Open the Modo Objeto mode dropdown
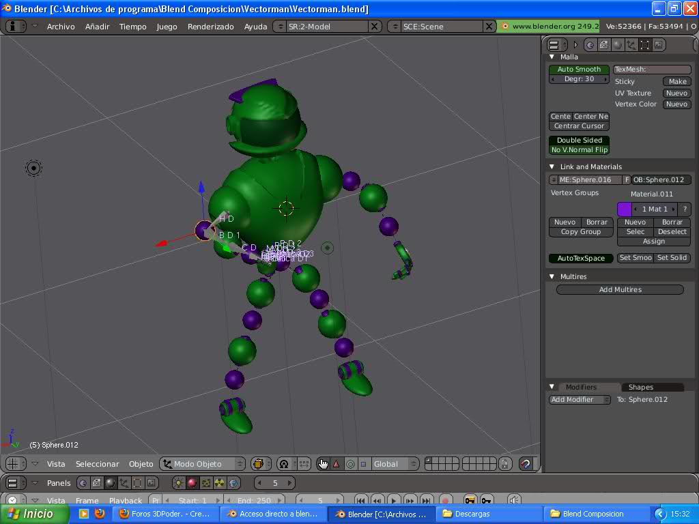This screenshot has width=699, height=524. (x=202, y=464)
